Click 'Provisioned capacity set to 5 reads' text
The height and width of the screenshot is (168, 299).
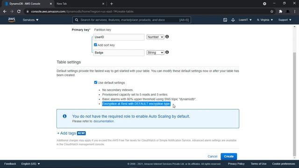coord(135,94)
